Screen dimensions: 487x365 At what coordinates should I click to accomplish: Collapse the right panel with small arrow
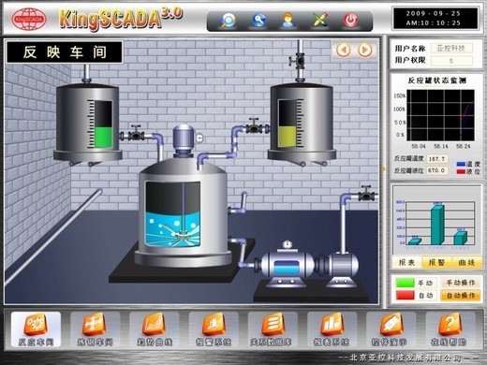tap(384, 169)
